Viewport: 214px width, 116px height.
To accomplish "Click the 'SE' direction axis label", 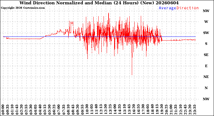I will 206,55.
